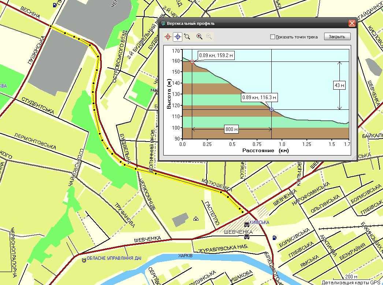Activate the zoom-to-selection magnifier tool
383x285 pixels.
tap(187, 37)
